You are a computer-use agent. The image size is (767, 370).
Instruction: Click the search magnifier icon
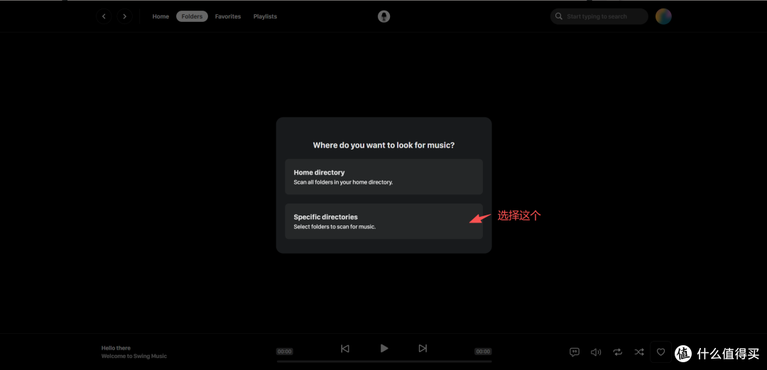[559, 16]
